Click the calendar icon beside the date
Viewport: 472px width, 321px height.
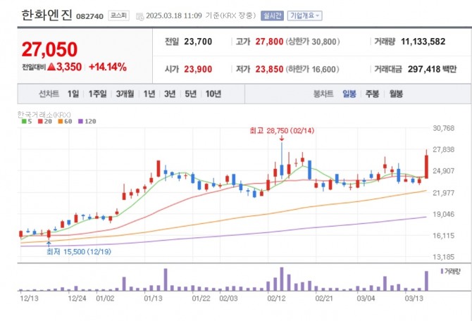click(139, 16)
